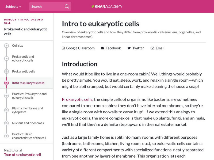Click the Twitter bird icon
The image size is (214, 160).
[129, 48]
